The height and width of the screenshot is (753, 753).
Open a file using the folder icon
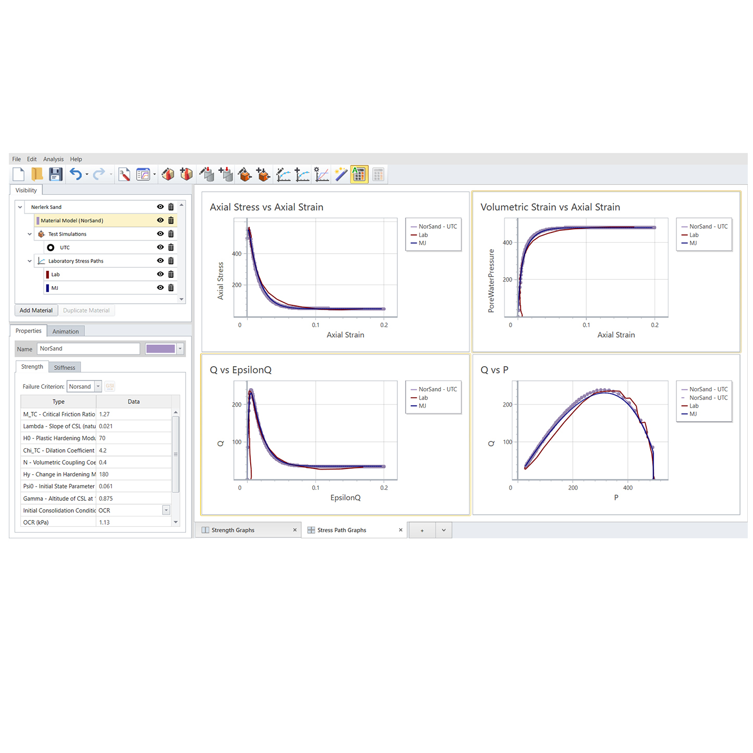tap(37, 175)
